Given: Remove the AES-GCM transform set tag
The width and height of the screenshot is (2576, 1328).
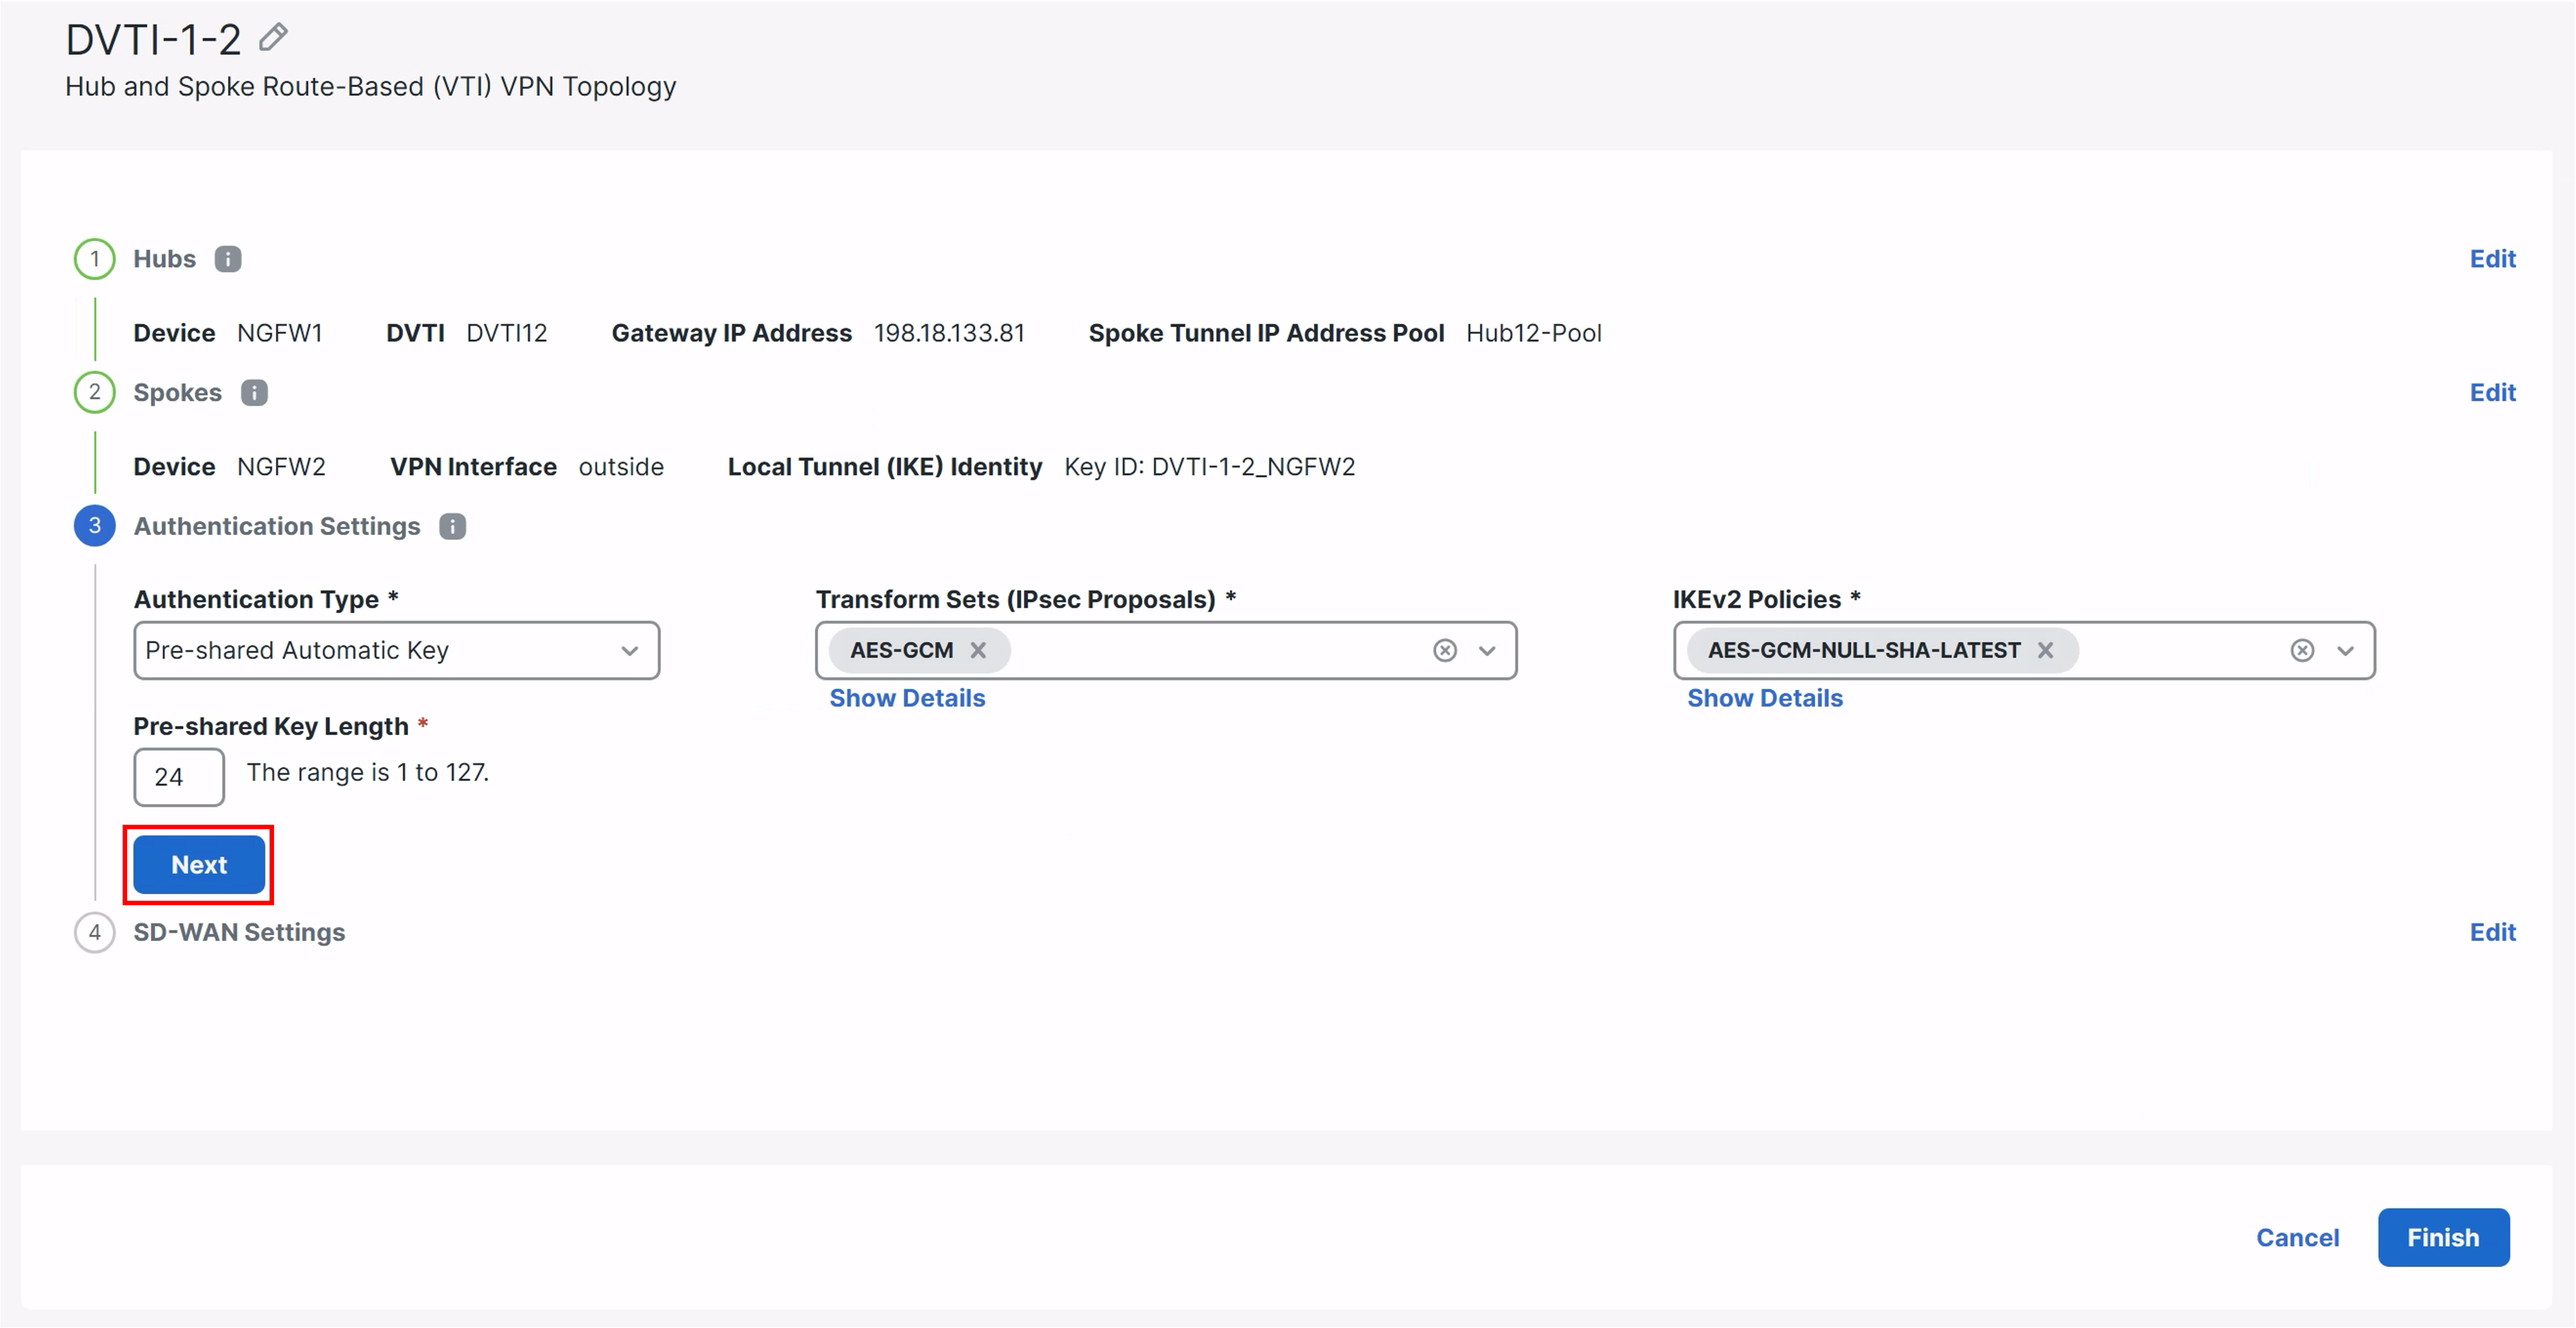Looking at the screenshot, I should pyautogui.click(x=978, y=651).
